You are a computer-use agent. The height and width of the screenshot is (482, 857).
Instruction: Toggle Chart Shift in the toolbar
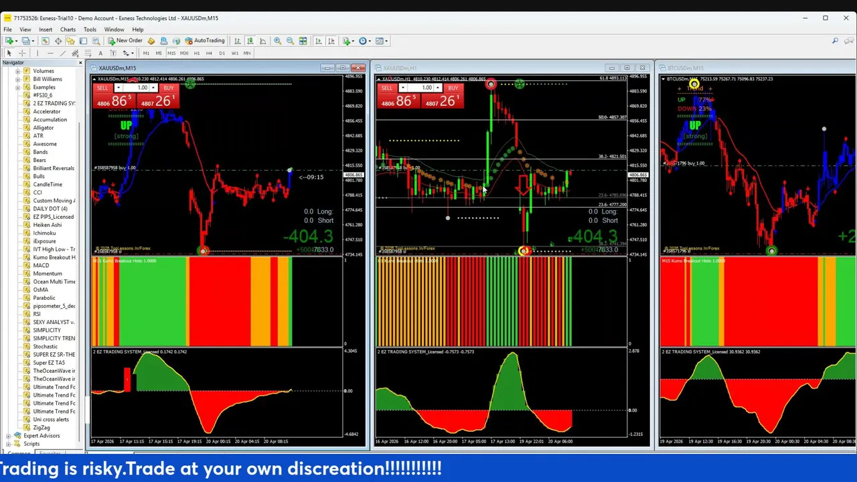pos(331,41)
